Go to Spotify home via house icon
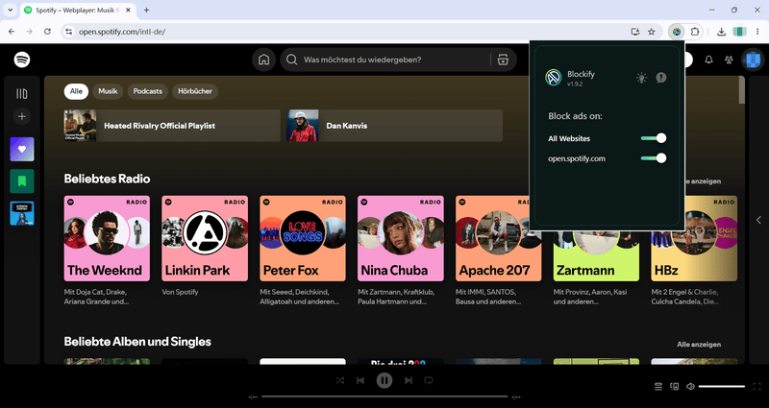 pos(263,60)
